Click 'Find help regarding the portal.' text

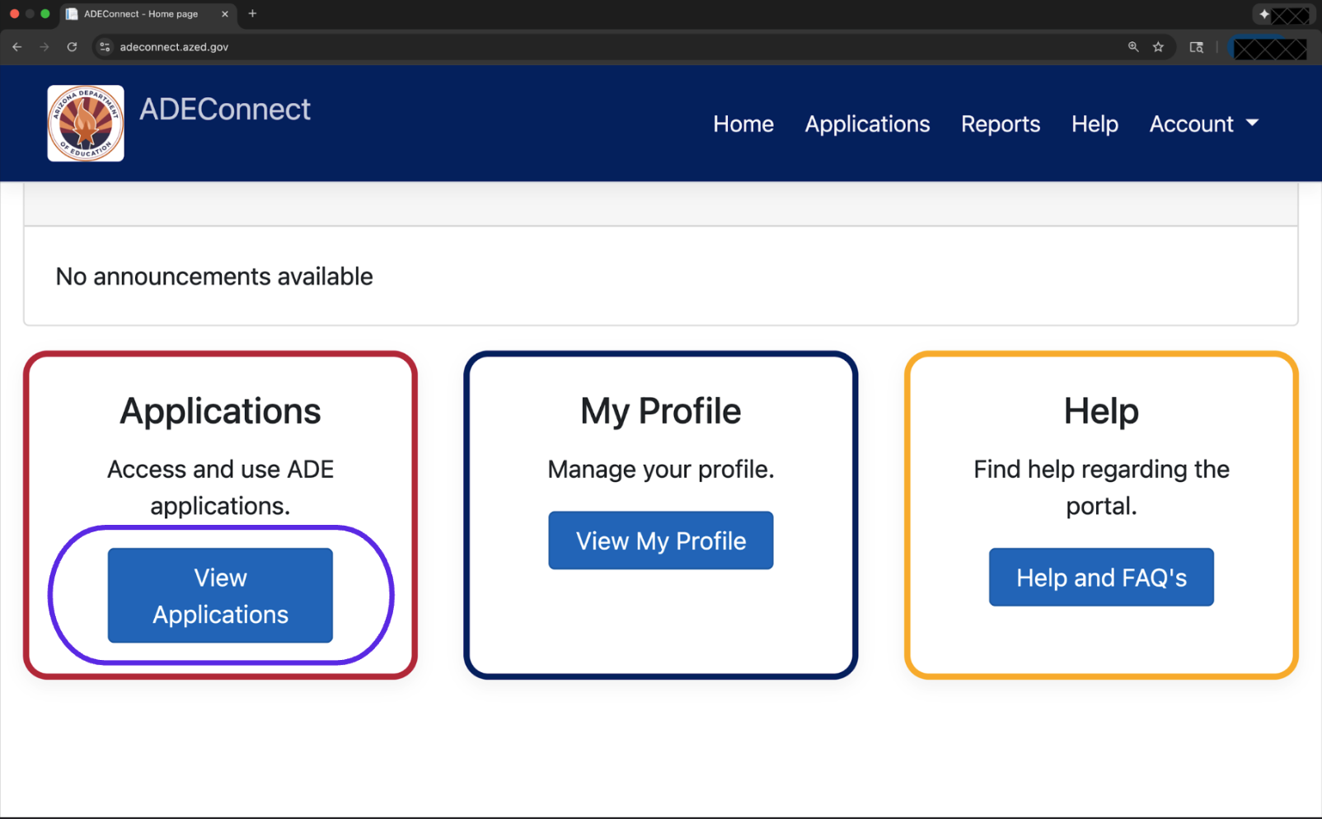[1101, 488]
